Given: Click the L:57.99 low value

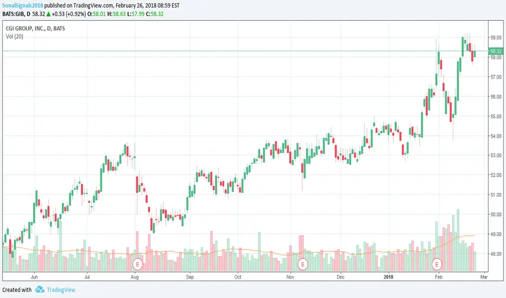Looking at the screenshot, I should coord(136,14).
